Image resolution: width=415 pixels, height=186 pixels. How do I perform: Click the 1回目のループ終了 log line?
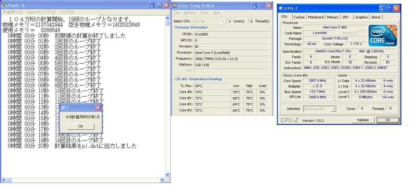pos(77,42)
